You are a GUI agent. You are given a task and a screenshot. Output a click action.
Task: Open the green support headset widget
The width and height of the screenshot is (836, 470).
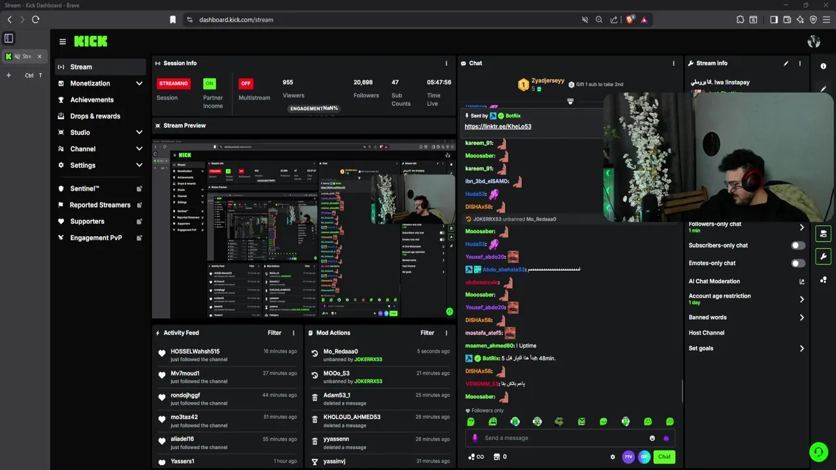(818, 452)
